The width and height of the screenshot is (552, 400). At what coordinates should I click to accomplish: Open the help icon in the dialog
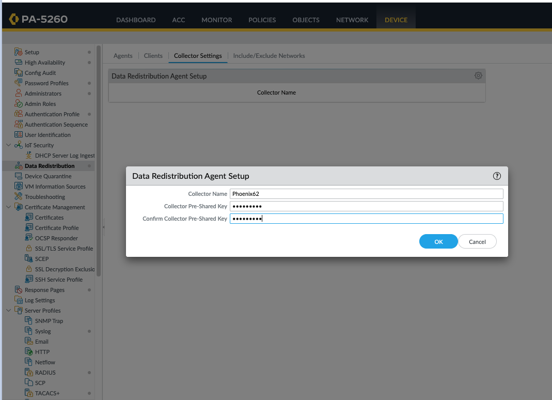click(497, 176)
